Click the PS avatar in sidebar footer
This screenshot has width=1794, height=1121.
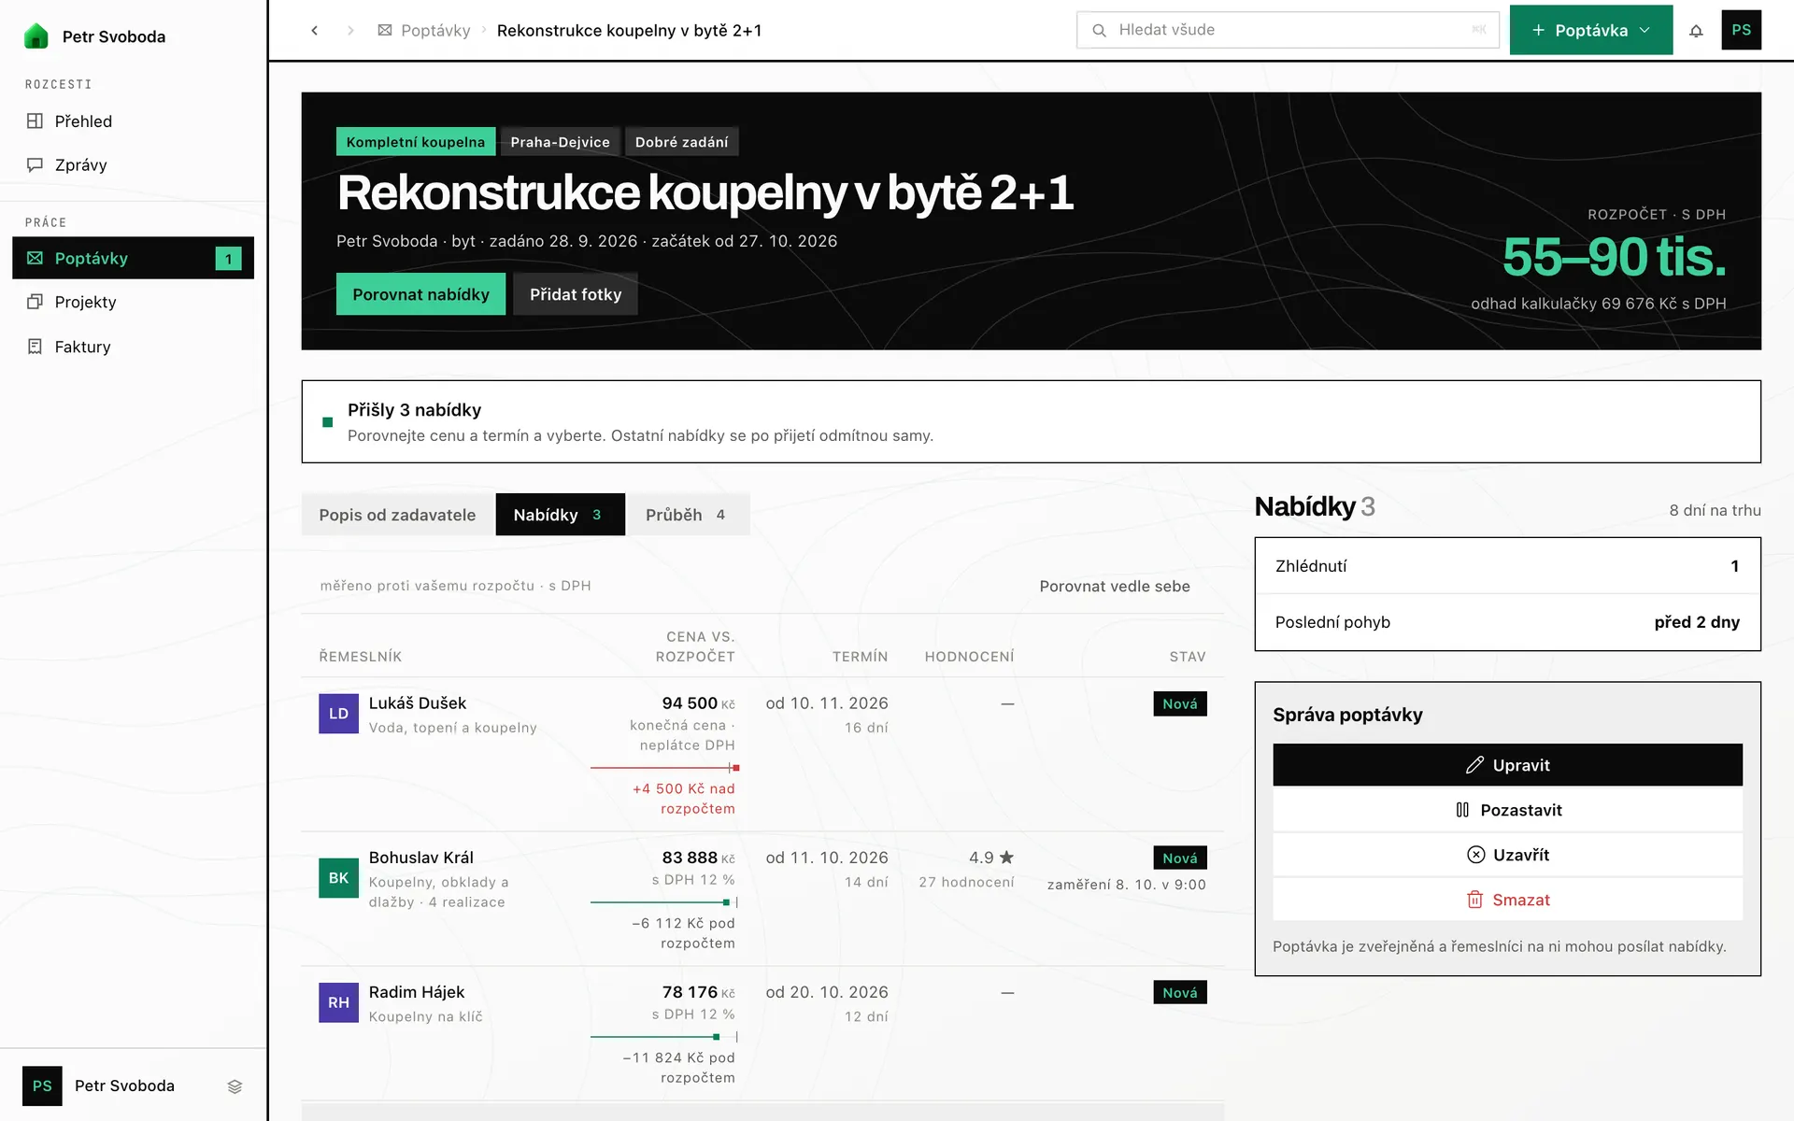pyautogui.click(x=42, y=1086)
